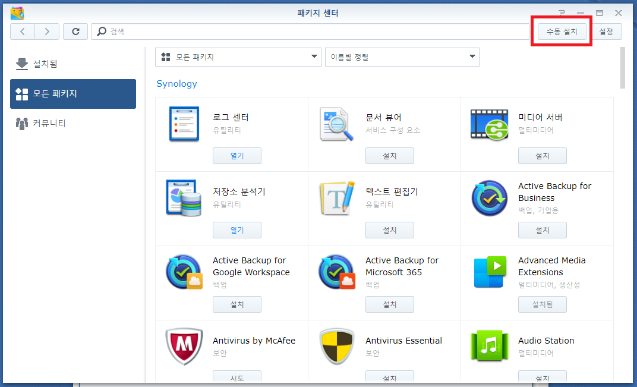
Task: Click Advanced Media Extensions icon
Action: tap(490, 272)
